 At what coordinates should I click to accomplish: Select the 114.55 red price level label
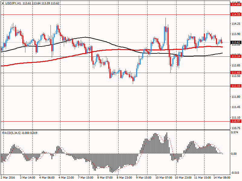[x=236, y=14]
